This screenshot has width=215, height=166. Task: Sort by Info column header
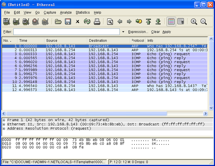click(177, 41)
